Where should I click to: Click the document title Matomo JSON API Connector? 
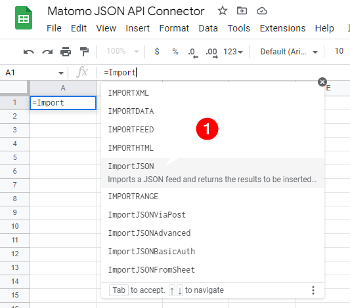(126, 11)
